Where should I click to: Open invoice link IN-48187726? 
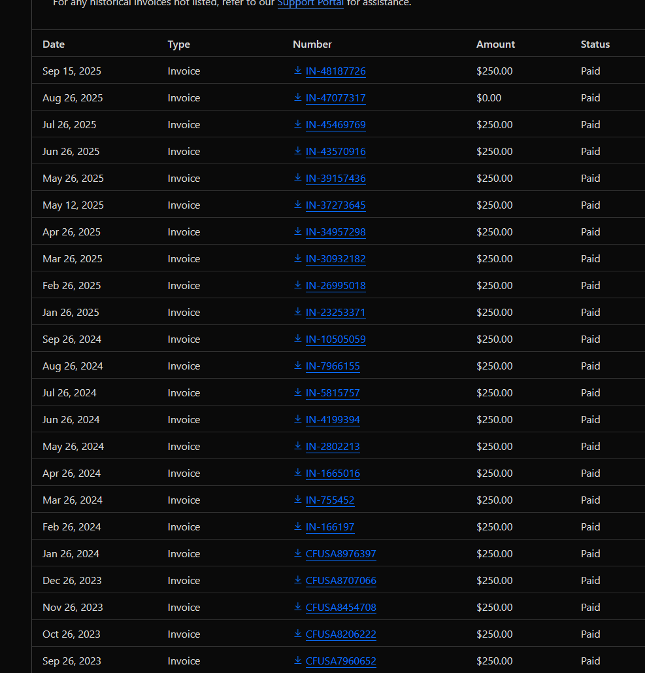336,71
